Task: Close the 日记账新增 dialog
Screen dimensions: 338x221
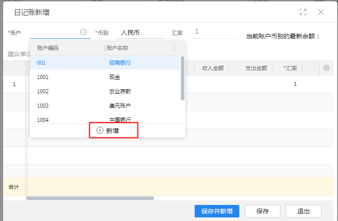Action: click(321, 12)
